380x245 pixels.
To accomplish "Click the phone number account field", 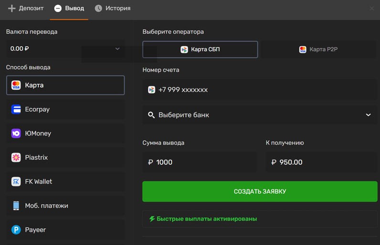I will point(260,90).
